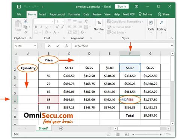Switch to the Insert tab
The height and width of the screenshot is (140, 178).
pos(42,14)
